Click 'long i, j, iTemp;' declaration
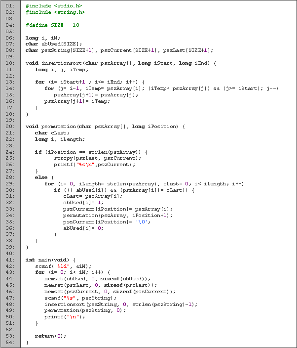 pyautogui.click(x=62, y=70)
